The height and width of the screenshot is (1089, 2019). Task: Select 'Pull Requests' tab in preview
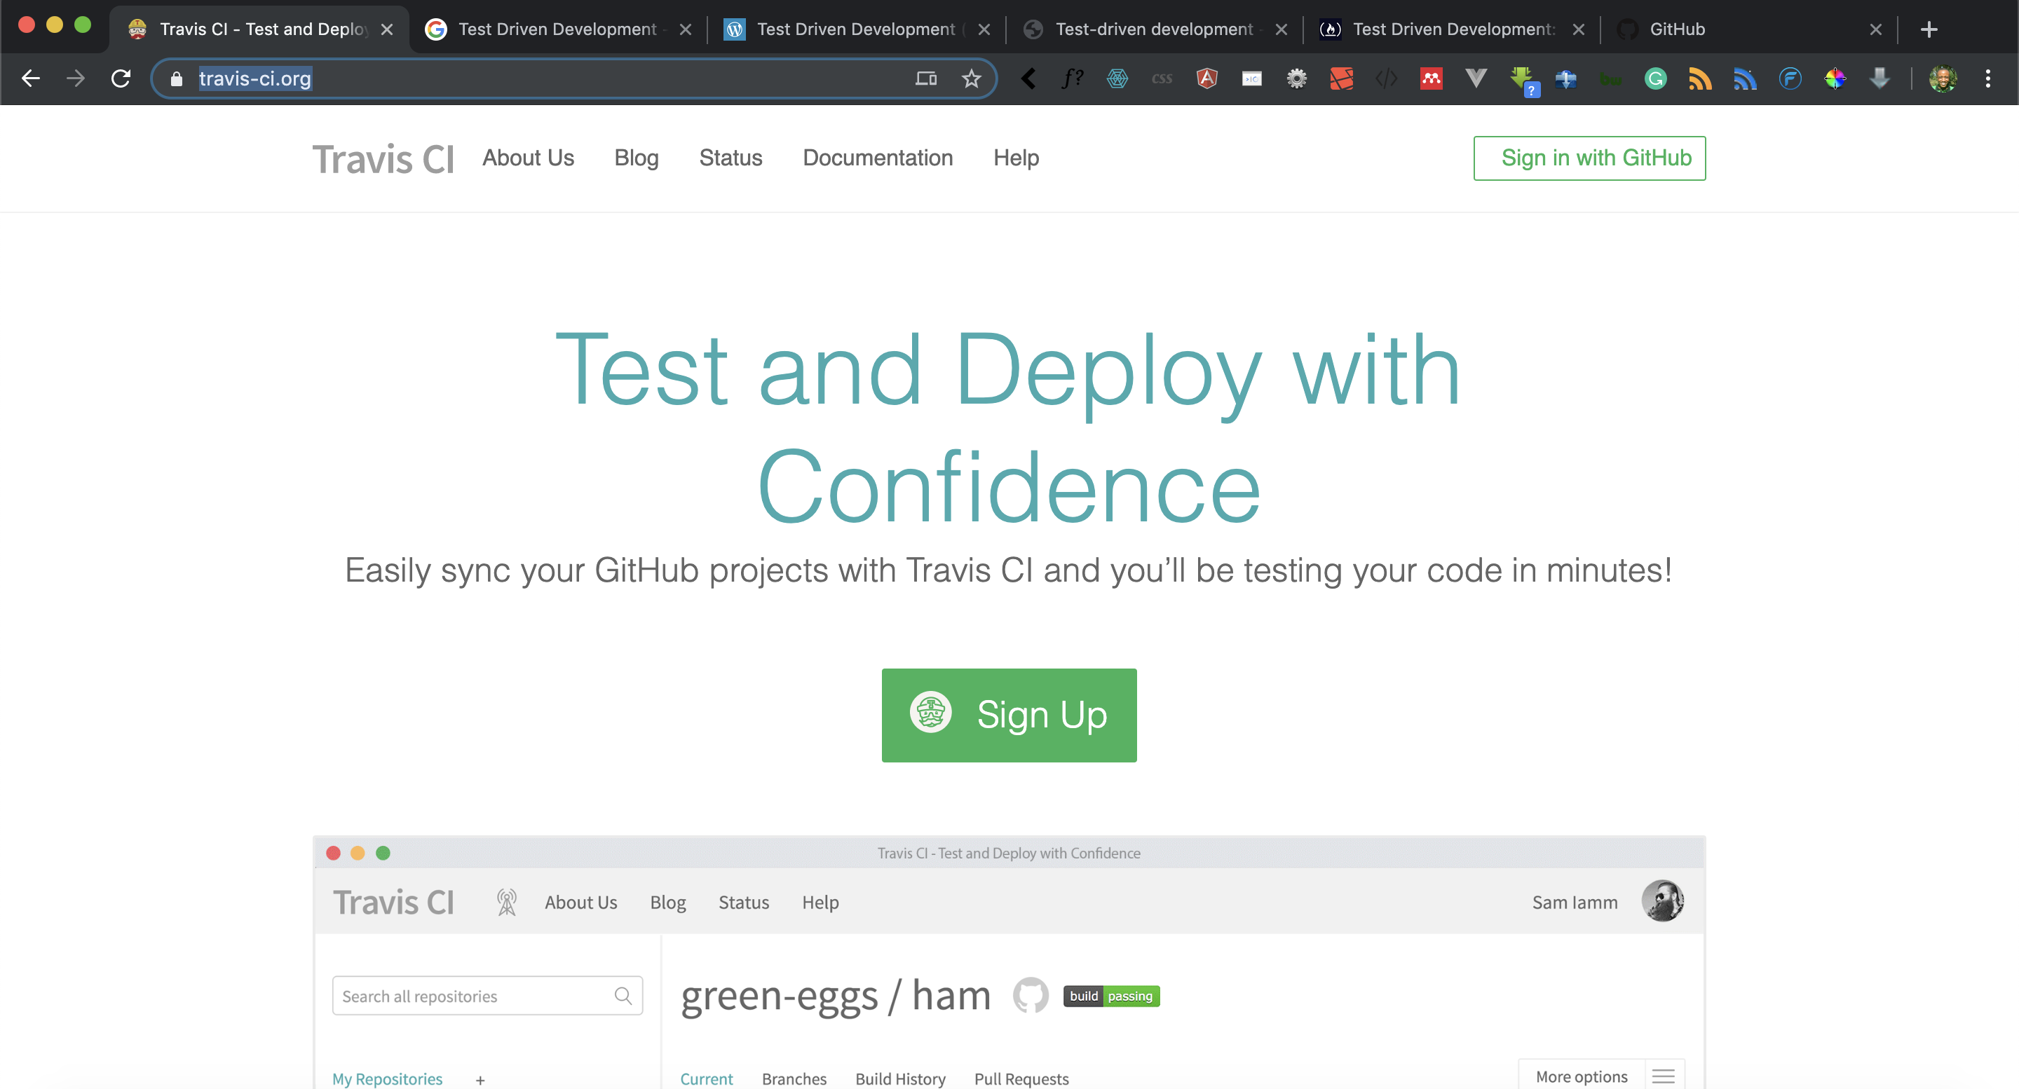(1021, 1078)
